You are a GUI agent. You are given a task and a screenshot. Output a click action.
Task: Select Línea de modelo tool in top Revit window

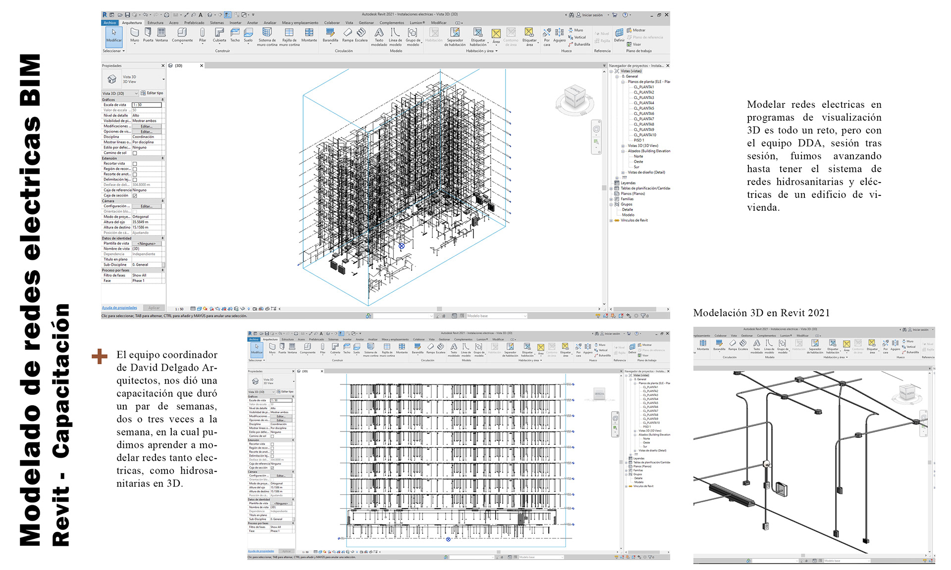pyautogui.click(x=395, y=37)
